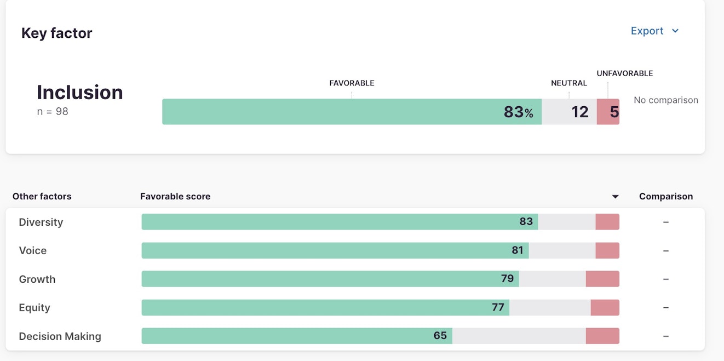Select the Diversity factor row label

coord(41,222)
